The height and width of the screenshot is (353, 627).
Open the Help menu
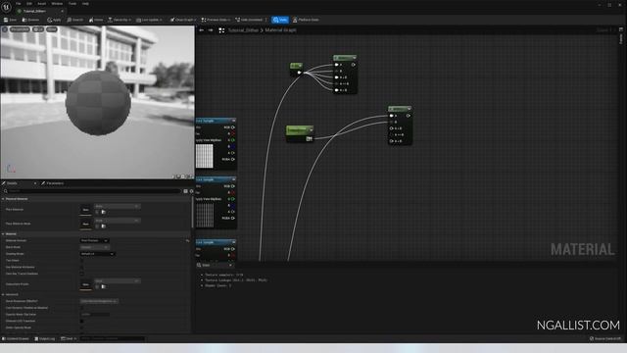(85, 4)
